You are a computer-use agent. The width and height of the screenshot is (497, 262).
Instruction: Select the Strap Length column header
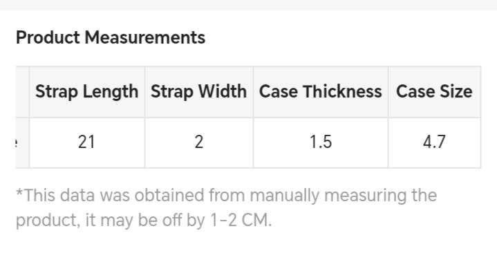tap(87, 92)
